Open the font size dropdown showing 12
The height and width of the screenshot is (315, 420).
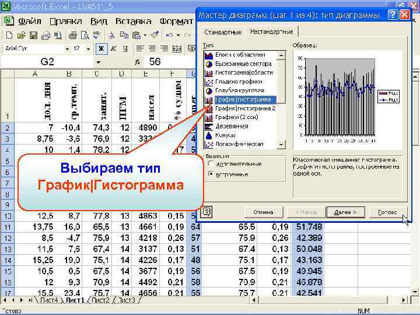click(88, 49)
